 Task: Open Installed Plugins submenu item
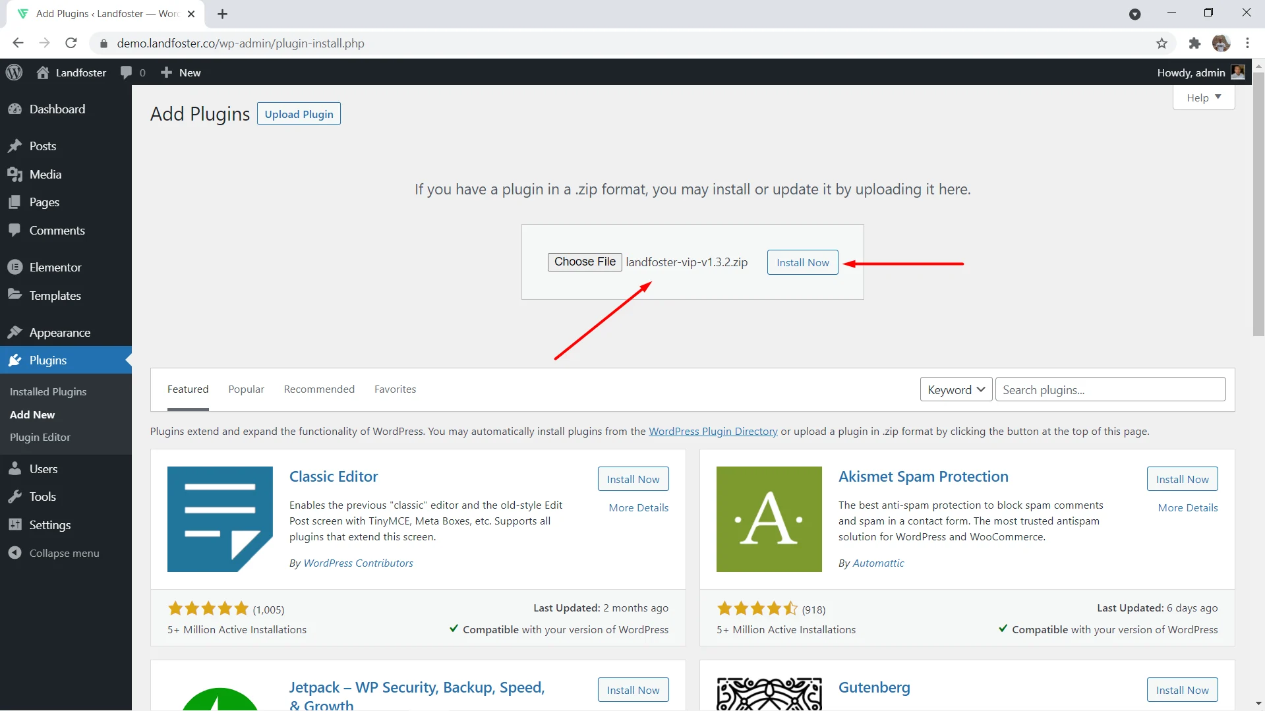[48, 391]
